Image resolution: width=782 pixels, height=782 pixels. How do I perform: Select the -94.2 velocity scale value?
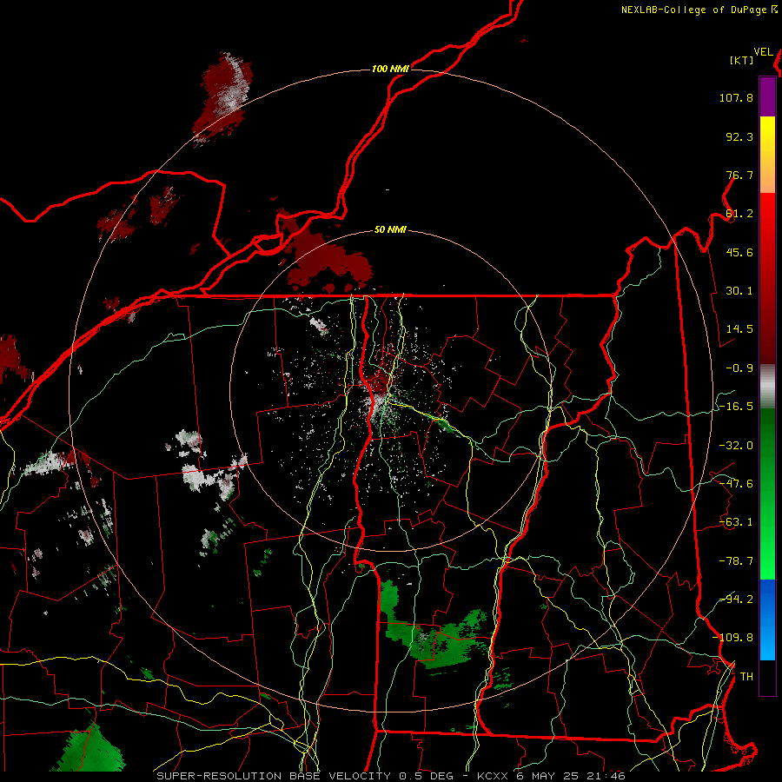click(736, 599)
